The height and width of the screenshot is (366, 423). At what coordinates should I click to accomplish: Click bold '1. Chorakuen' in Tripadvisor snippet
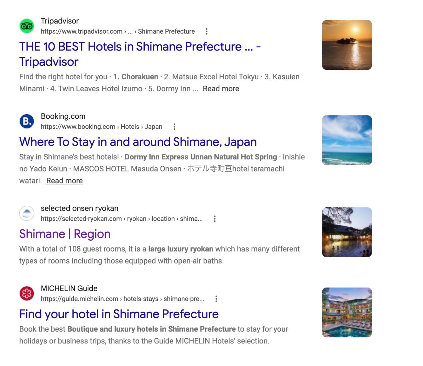tap(136, 77)
